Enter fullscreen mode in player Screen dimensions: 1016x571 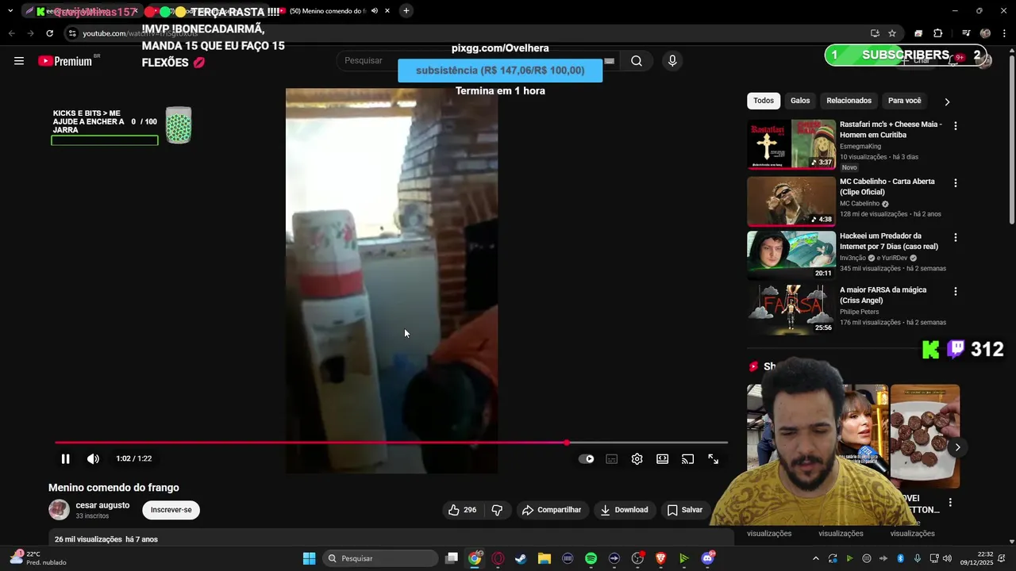coord(714,458)
